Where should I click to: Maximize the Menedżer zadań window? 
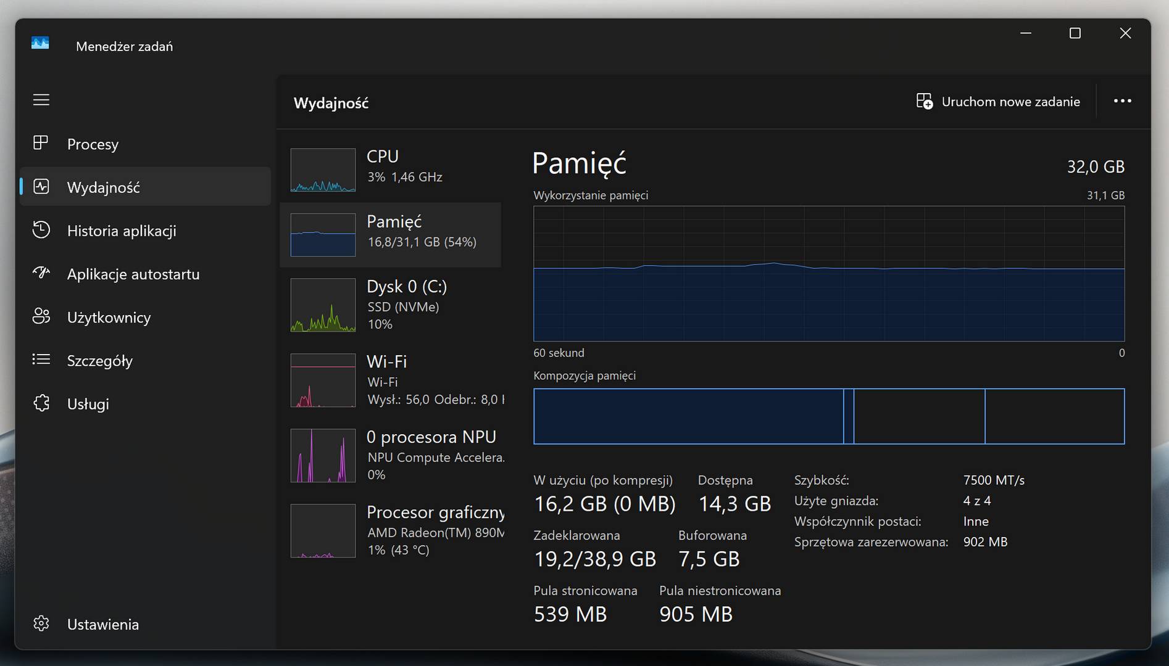pos(1075,33)
